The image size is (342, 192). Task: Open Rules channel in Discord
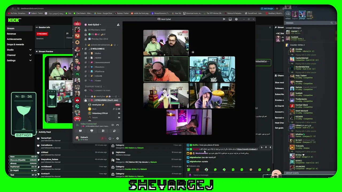pos(98,53)
